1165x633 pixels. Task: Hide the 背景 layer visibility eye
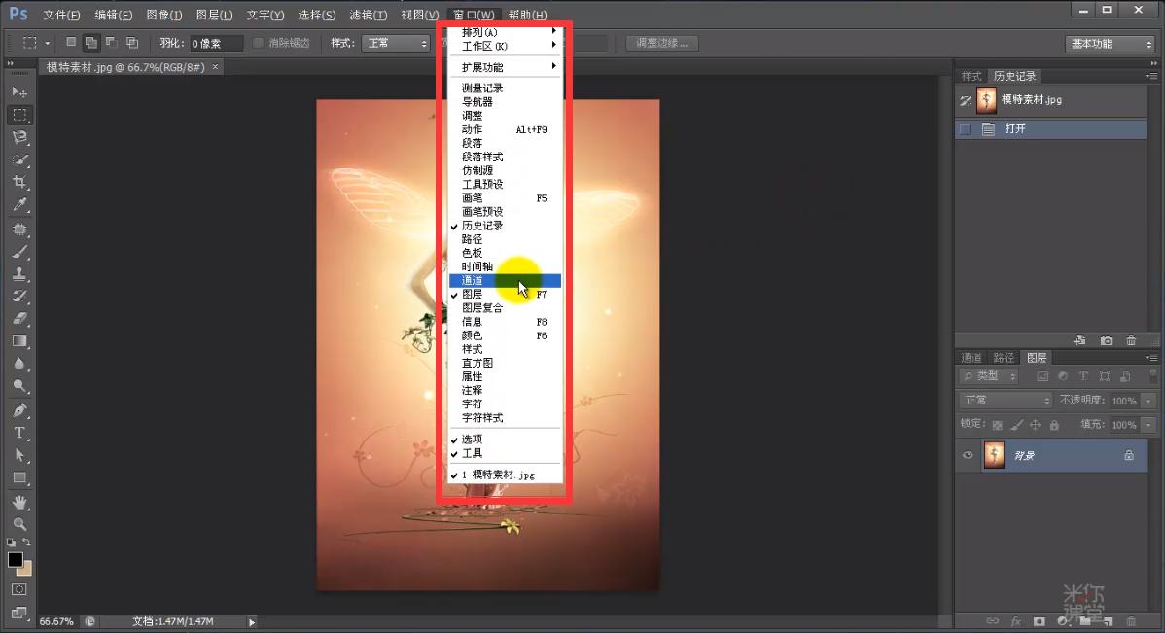(x=968, y=455)
